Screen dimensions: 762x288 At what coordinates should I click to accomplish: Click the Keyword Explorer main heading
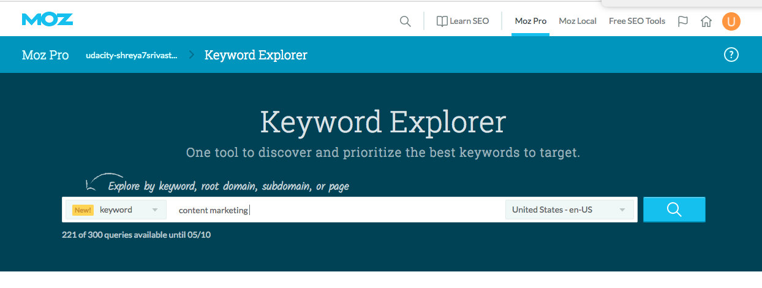point(383,121)
